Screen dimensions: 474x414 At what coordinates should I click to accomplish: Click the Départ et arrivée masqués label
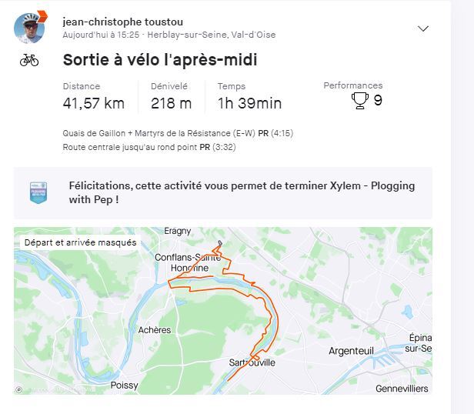(80, 242)
